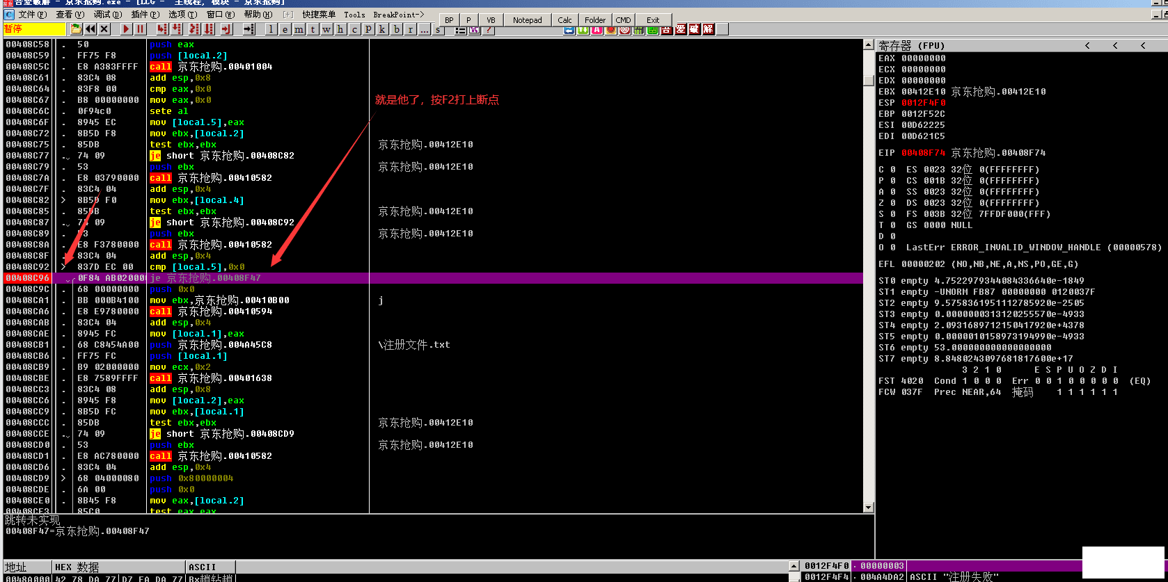The width and height of the screenshot is (1168, 582).
Task: Click the Folder button
Action: click(x=595, y=19)
